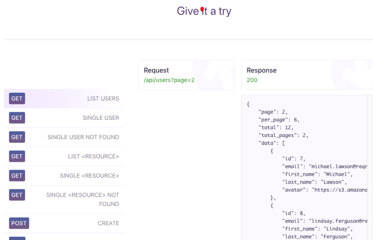The image size is (373, 240).
Task: Click the "id": 8 line
Action: 294,213
